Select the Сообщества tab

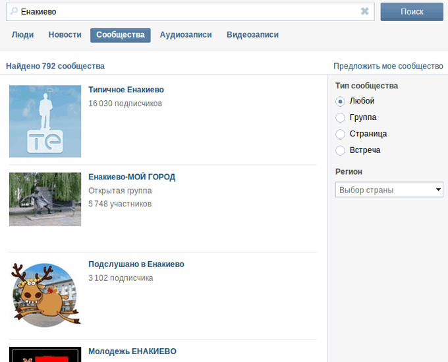coord(121,35)
